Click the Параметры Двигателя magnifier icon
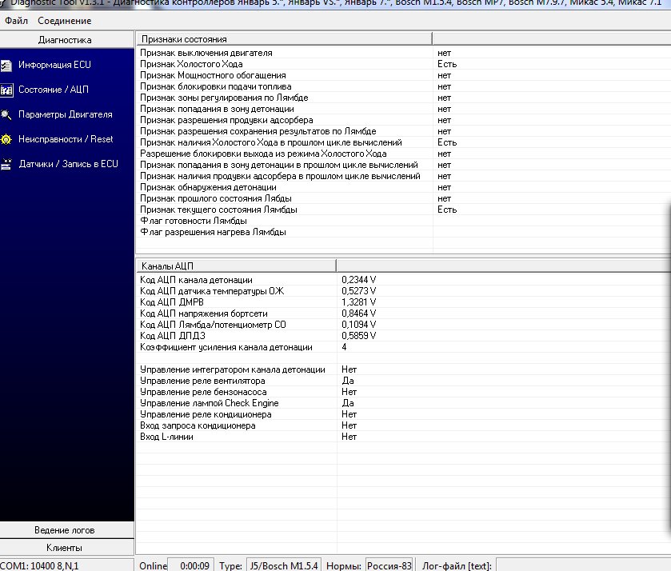 (6, 114)
